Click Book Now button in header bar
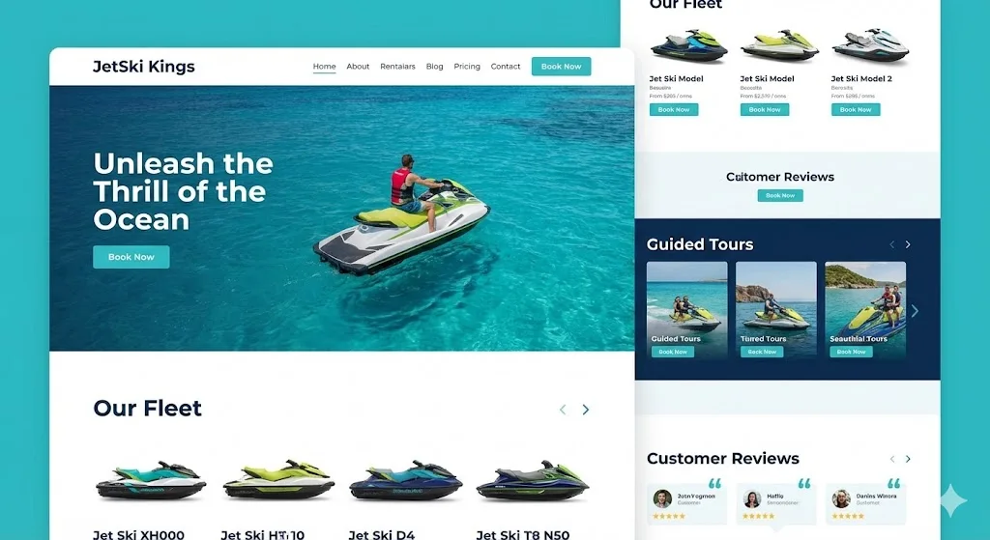The width and height of the screenshot is (990, 540). [x=562, y=67]
